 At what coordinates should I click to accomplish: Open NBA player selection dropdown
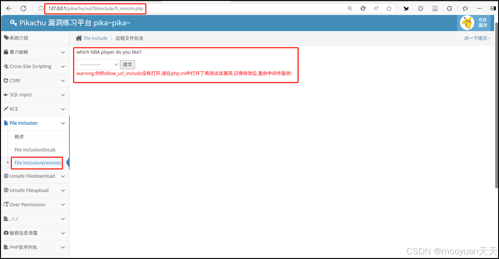tap(98, 65)
